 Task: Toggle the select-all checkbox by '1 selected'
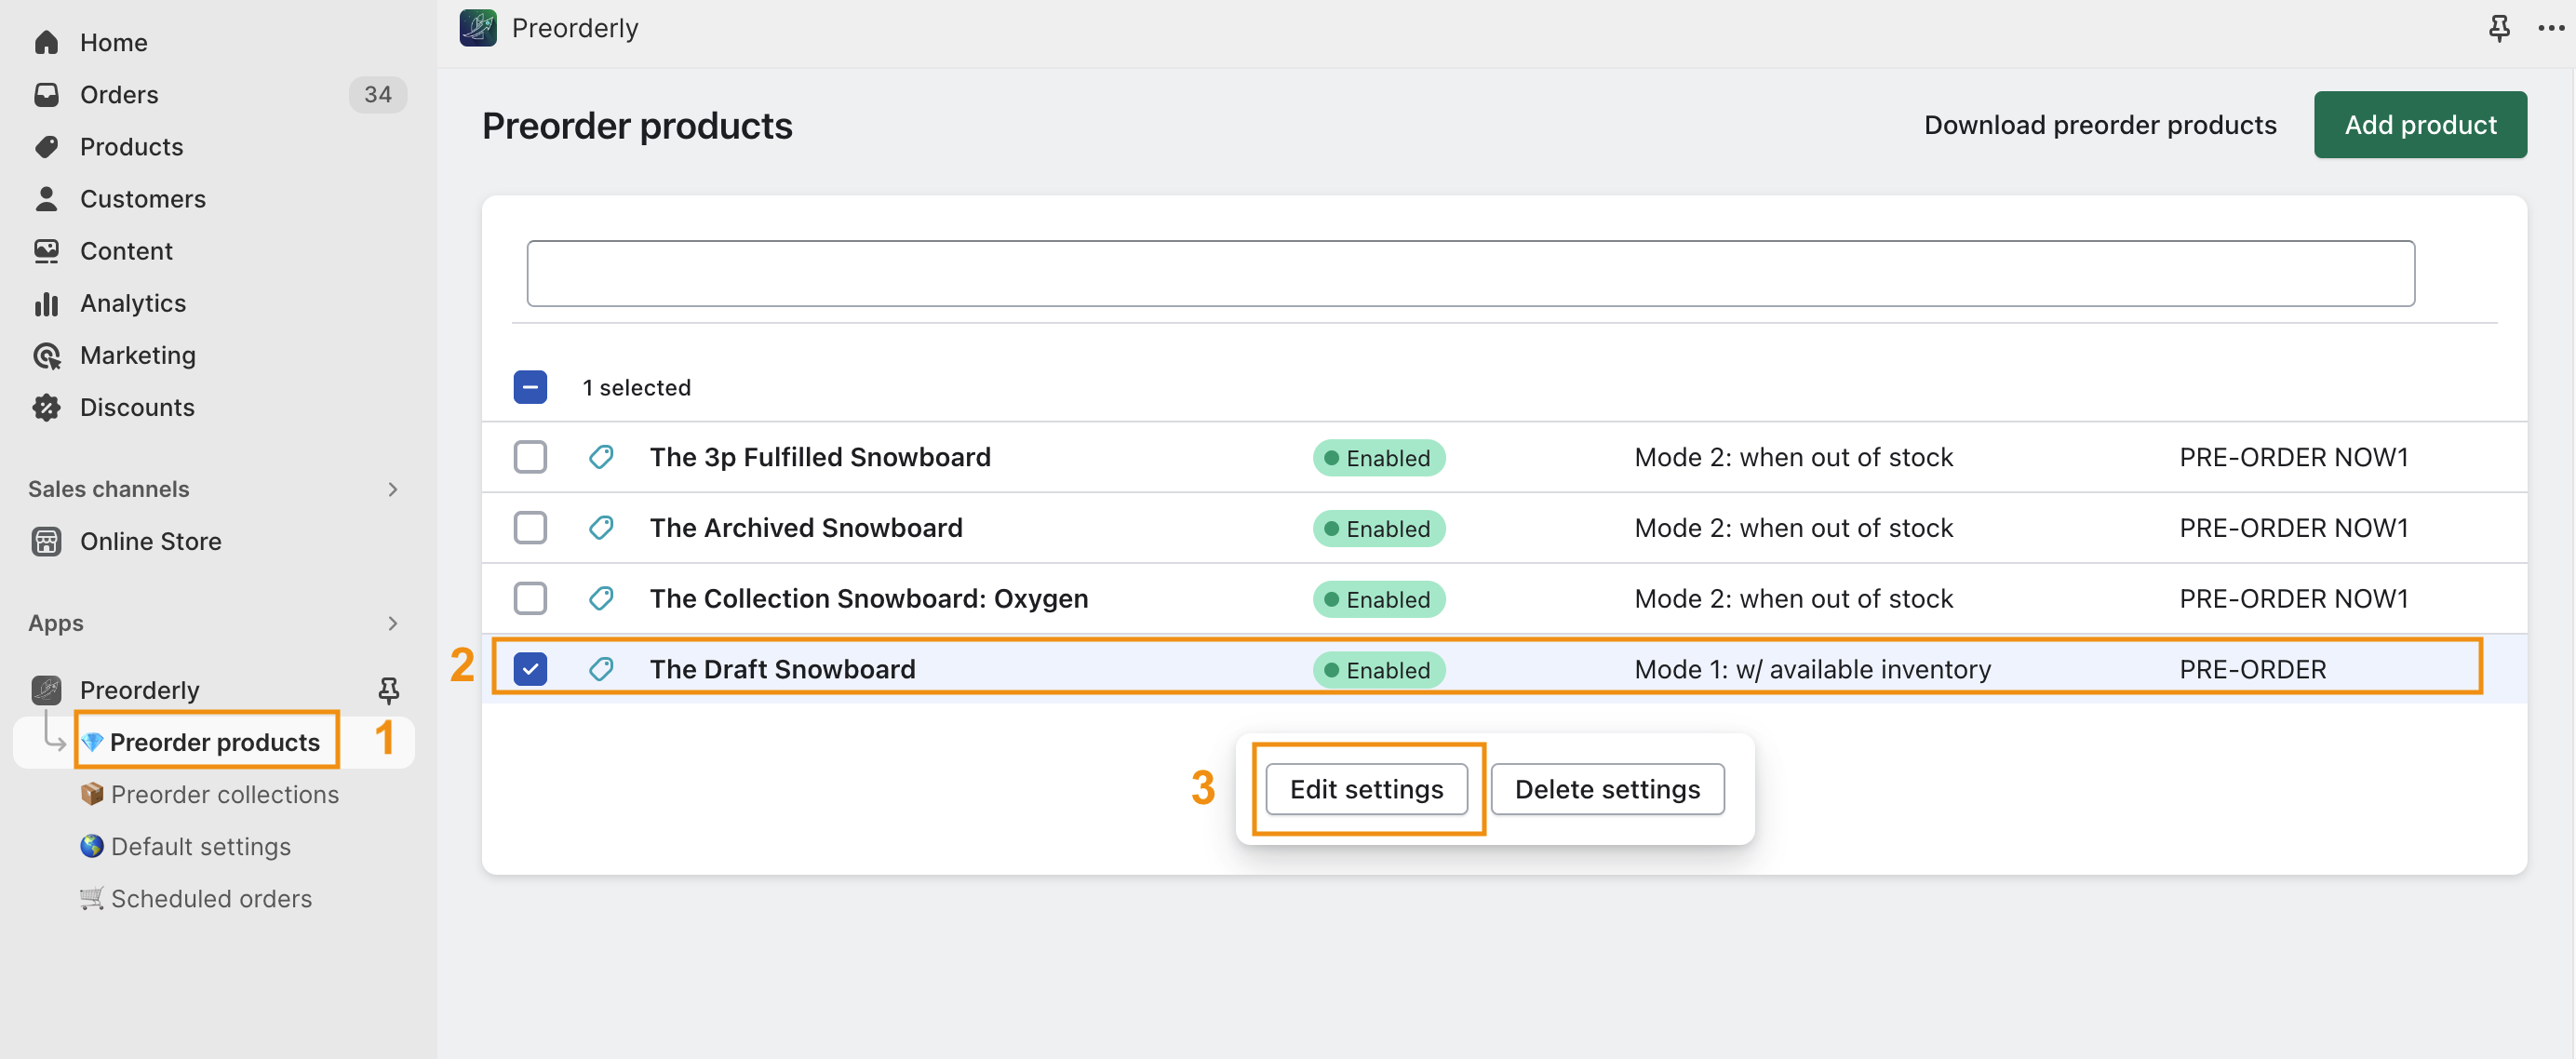point(530,387)
